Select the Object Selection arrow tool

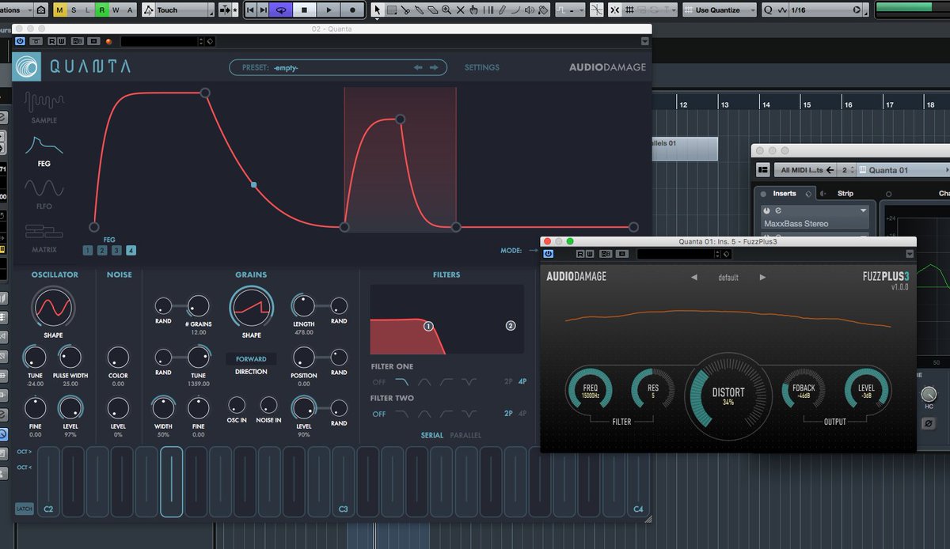(377, 10)
